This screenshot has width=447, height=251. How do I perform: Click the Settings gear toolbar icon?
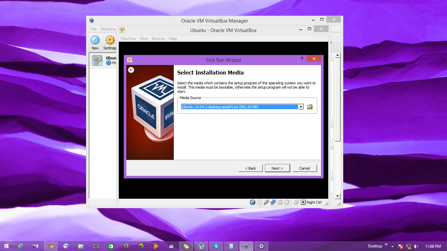pos(110,42)
